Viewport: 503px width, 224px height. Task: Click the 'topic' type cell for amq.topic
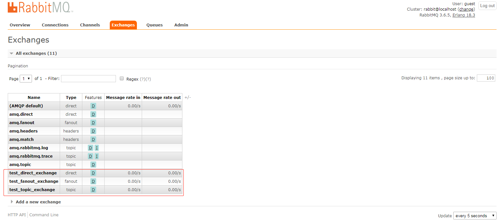pos(71,165)
